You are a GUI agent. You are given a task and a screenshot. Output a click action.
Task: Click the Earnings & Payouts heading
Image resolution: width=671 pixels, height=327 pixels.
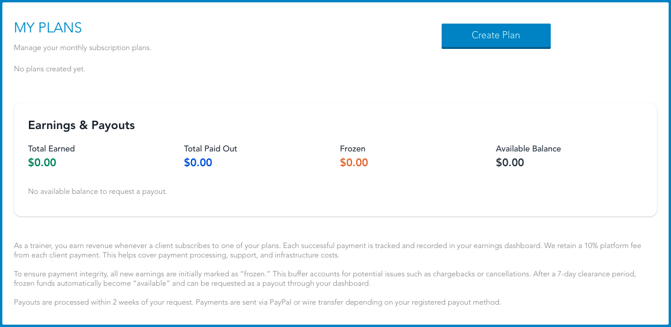pos(81,125)
